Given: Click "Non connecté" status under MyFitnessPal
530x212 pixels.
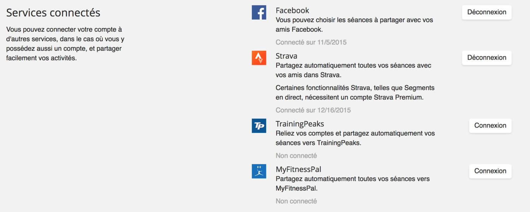Looking at the screenshot, I should pos(296,201).
